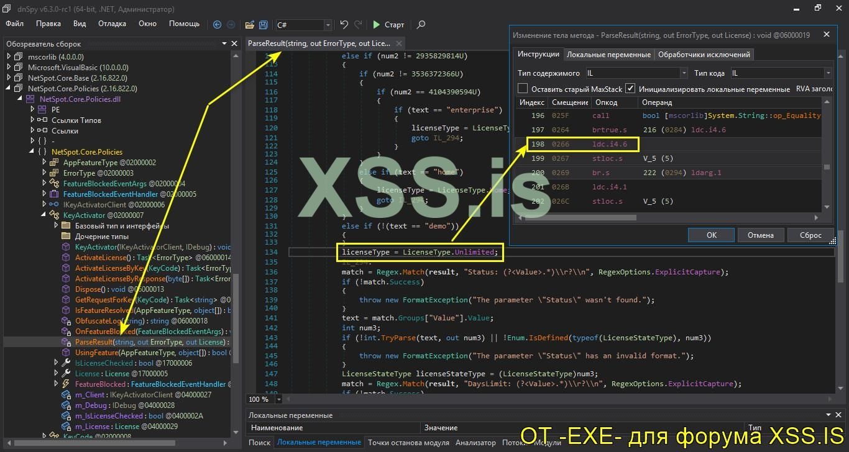Click the FeatureBlocked event icon
This screenshot has height=452, width=849.
click(x=65, y=384)
